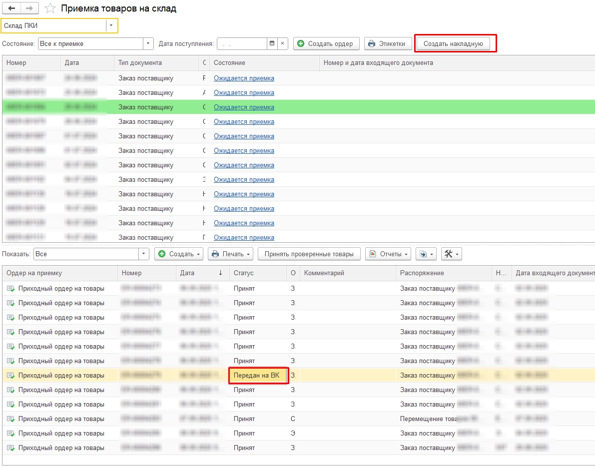
Task: Go forward using the right arrow
Action: coord(29,8)
